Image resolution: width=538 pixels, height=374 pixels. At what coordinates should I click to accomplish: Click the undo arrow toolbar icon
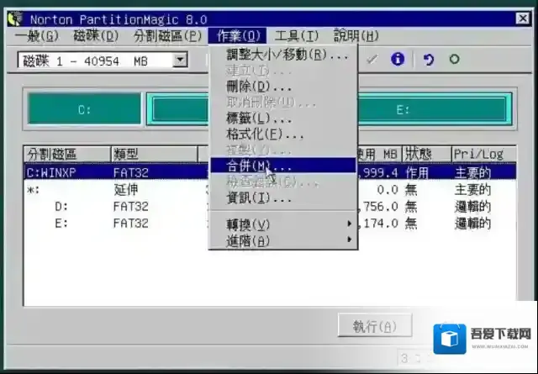(x=428, y=60)
